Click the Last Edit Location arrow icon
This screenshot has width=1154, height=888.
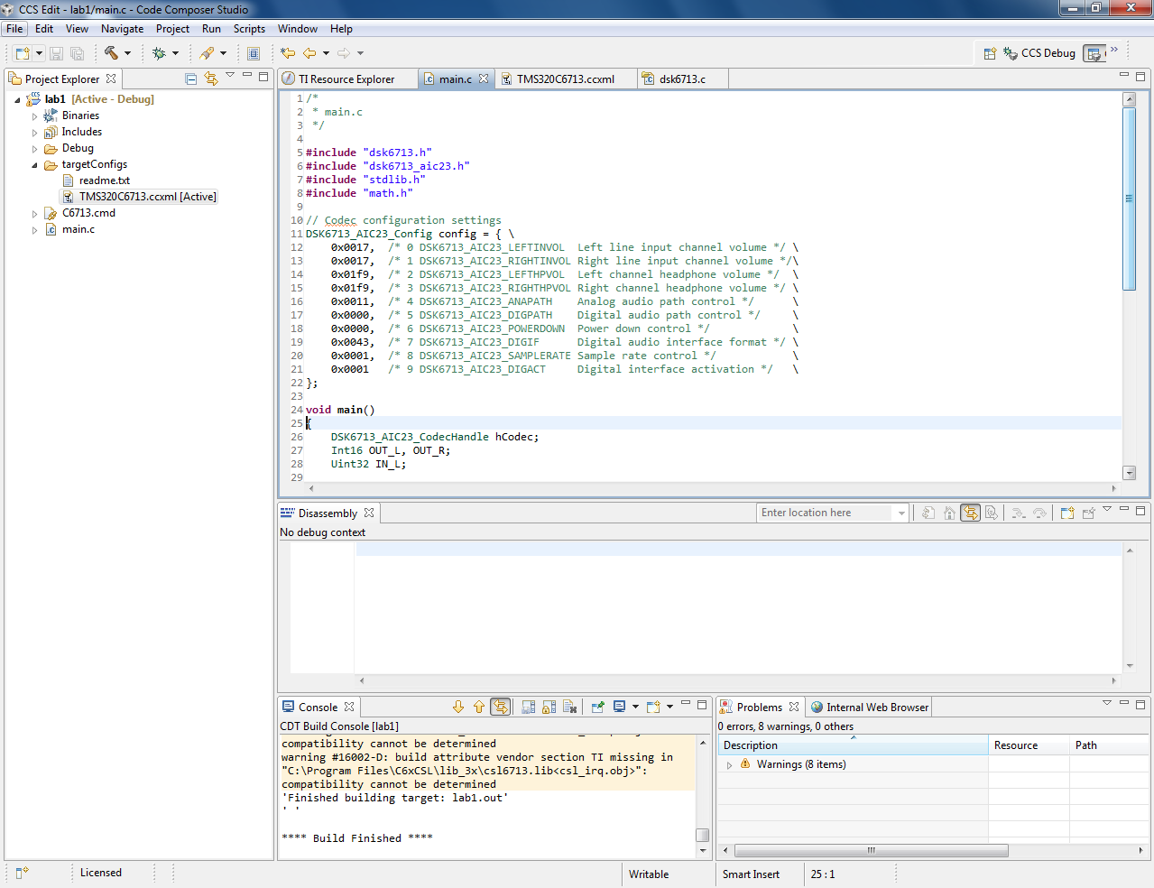coord(288,53)
